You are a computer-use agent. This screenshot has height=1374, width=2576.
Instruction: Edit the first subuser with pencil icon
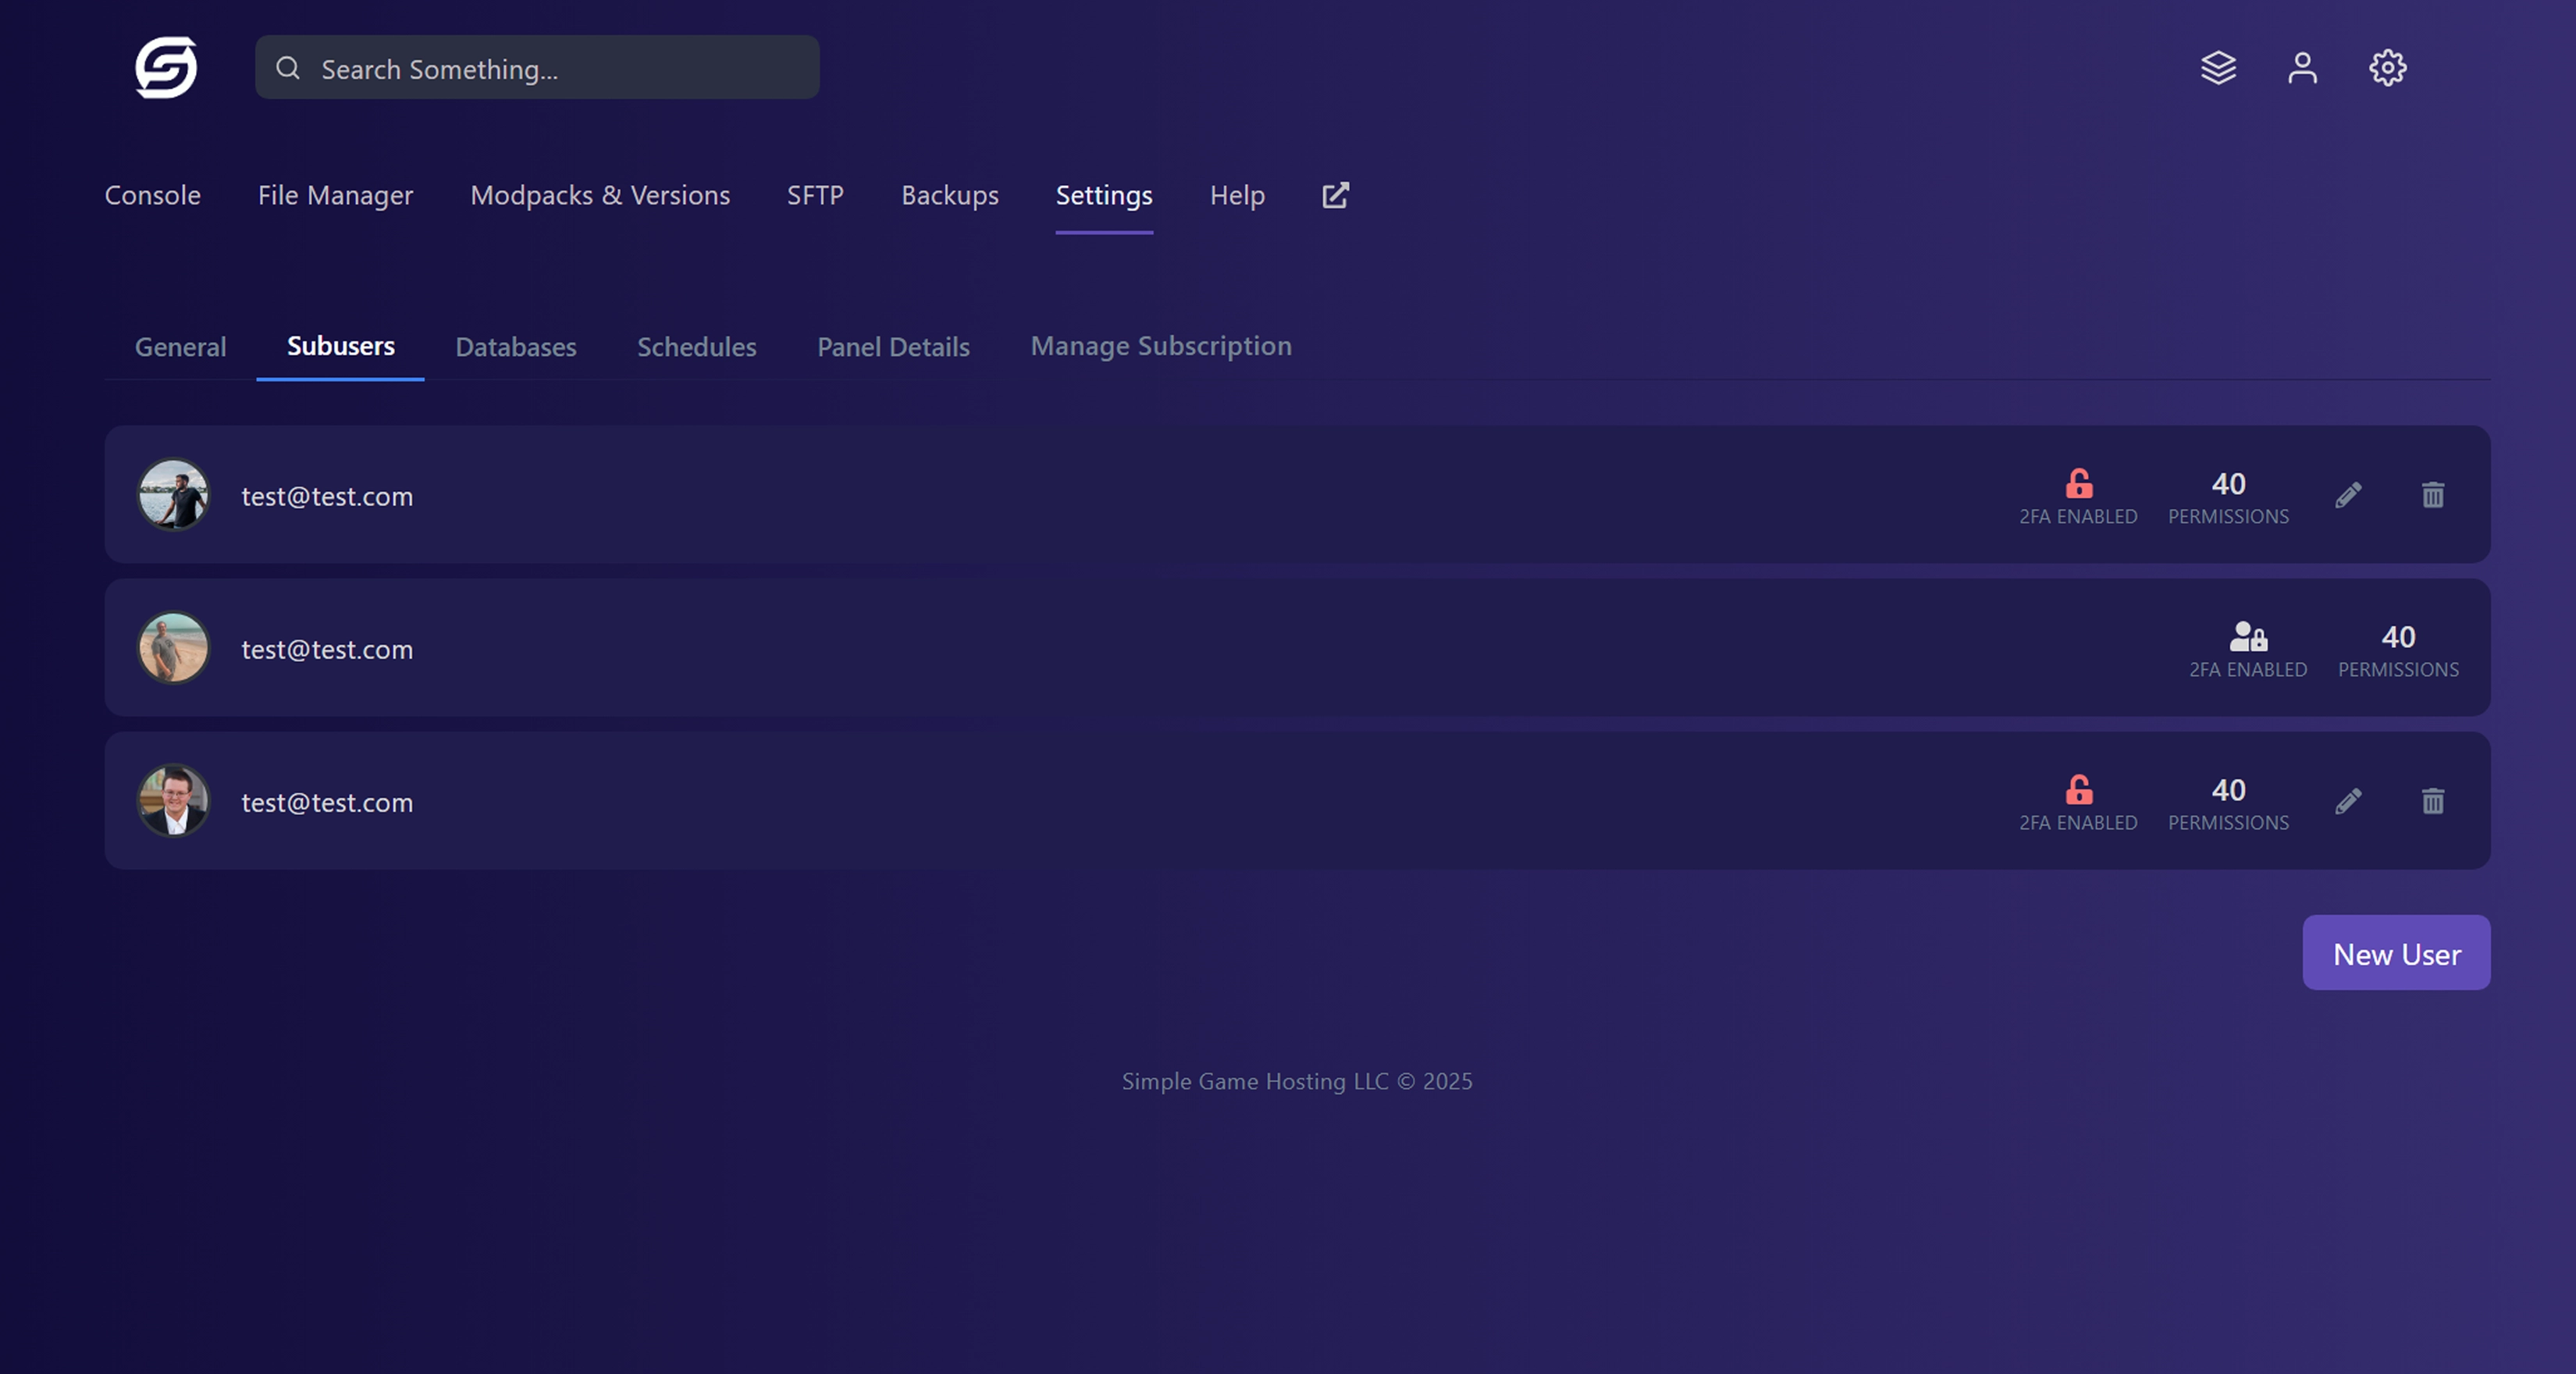[2348, 495]
